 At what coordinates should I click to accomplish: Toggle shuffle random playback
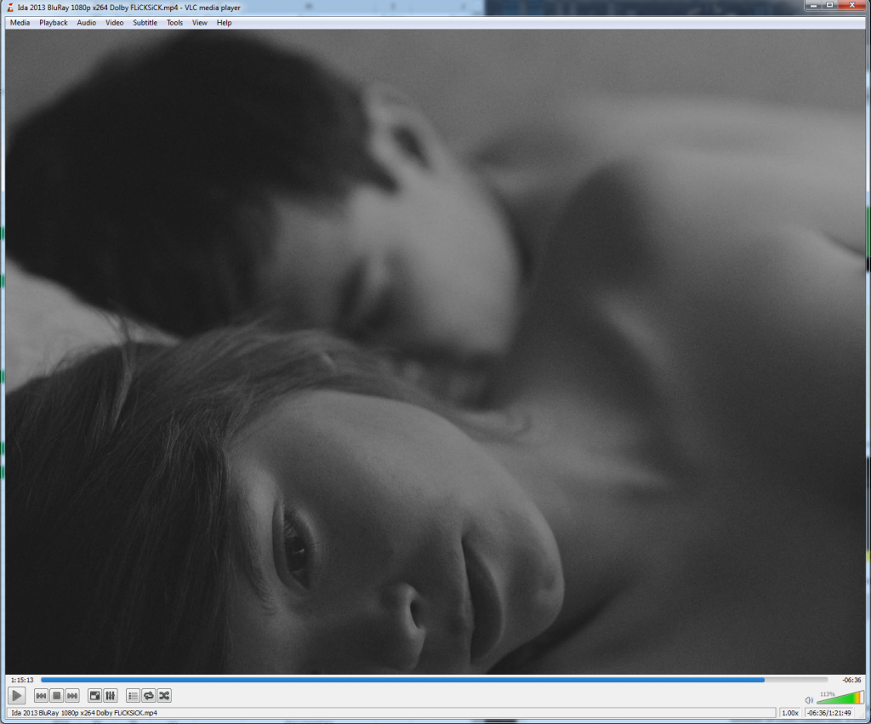tap(164, 696)
